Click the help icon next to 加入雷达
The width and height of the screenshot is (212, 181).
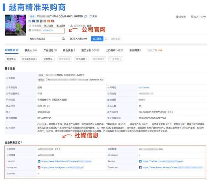click(x=106, y=39)
